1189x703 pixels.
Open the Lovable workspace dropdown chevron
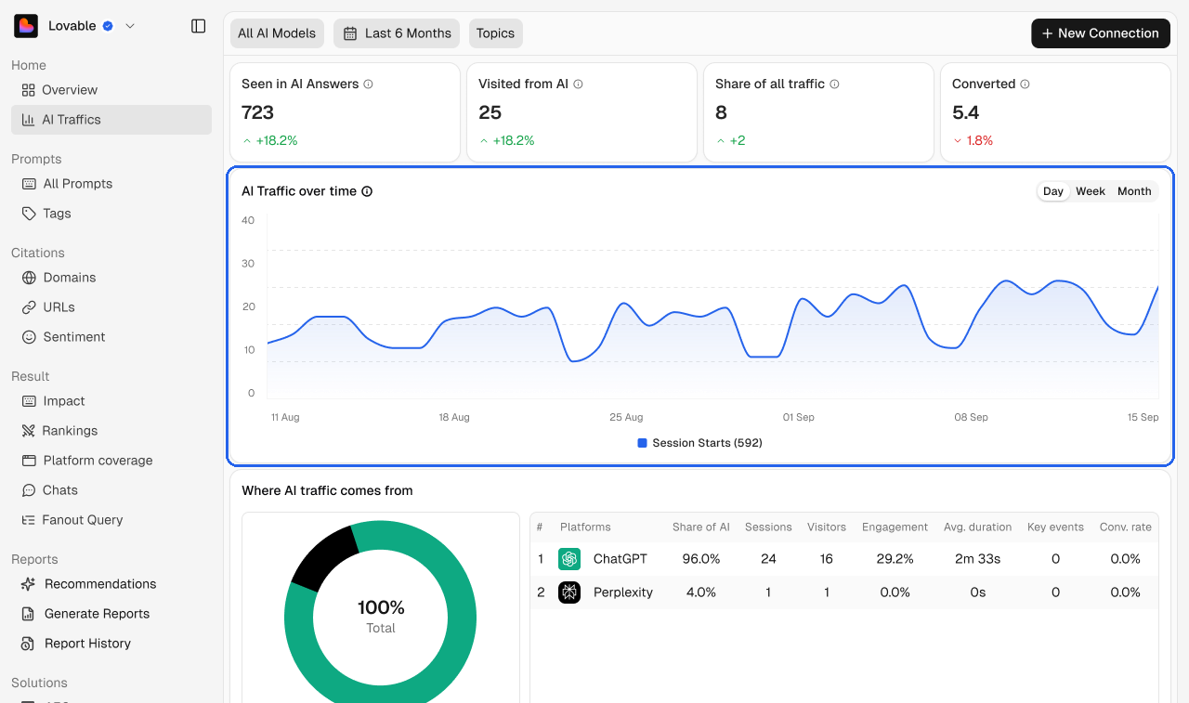pyautogui.click(x=130, y=26)
